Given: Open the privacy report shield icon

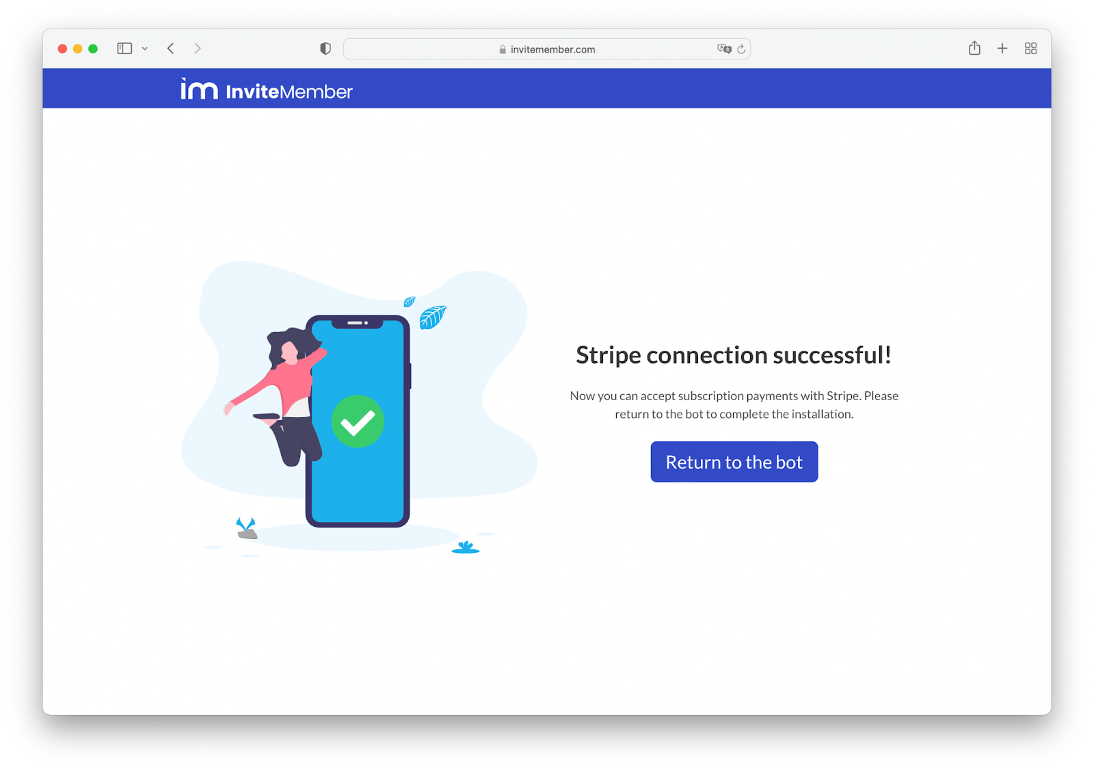Looking at the screenshot, I should click(x=325, y=49).
